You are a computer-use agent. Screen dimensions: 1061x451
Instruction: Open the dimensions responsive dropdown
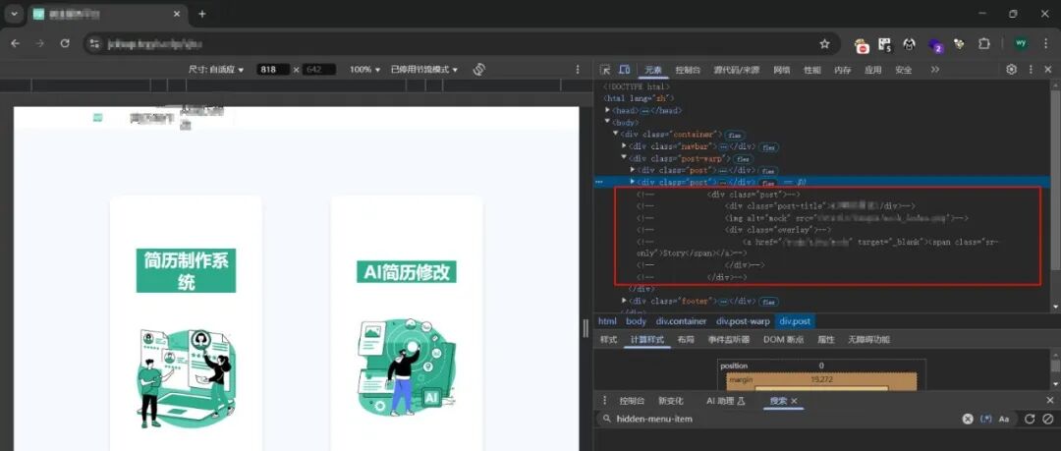coord(216,70)
